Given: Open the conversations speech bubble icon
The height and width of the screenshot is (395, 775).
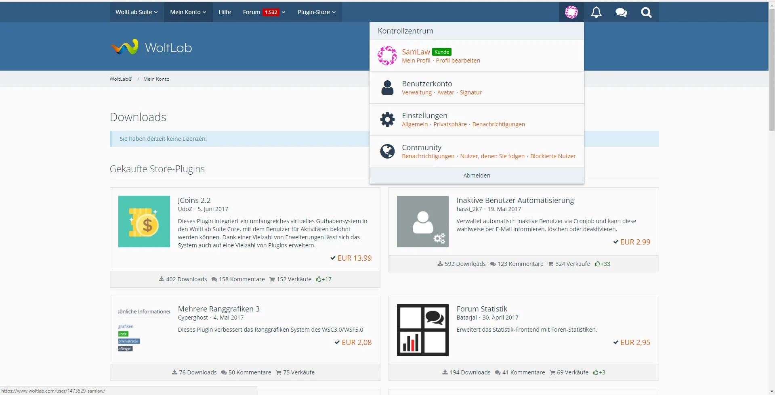Looking at the screenshot, I should click(621, 12).
